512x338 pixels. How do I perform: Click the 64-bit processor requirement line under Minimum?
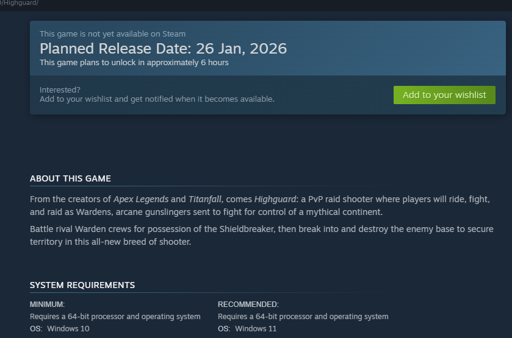point(115,317)
